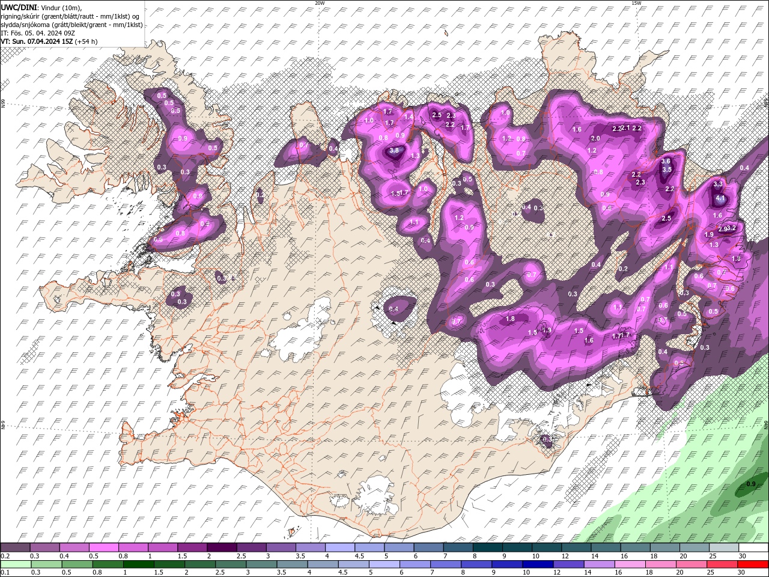Viewport: 769px width, 577px height.
Task: Select the white swatch ending the upper legend
Action: pos(753,548)
